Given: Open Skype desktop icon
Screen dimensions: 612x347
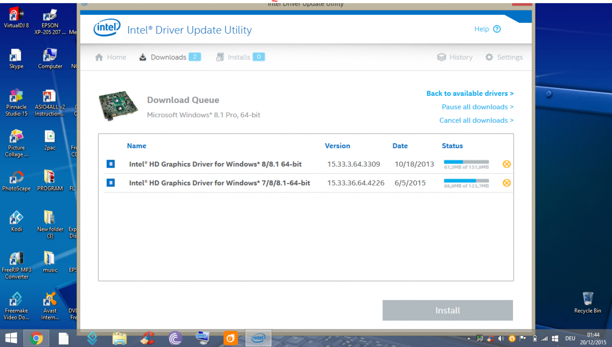Looking at the screenshot, I should coord(16,59).
